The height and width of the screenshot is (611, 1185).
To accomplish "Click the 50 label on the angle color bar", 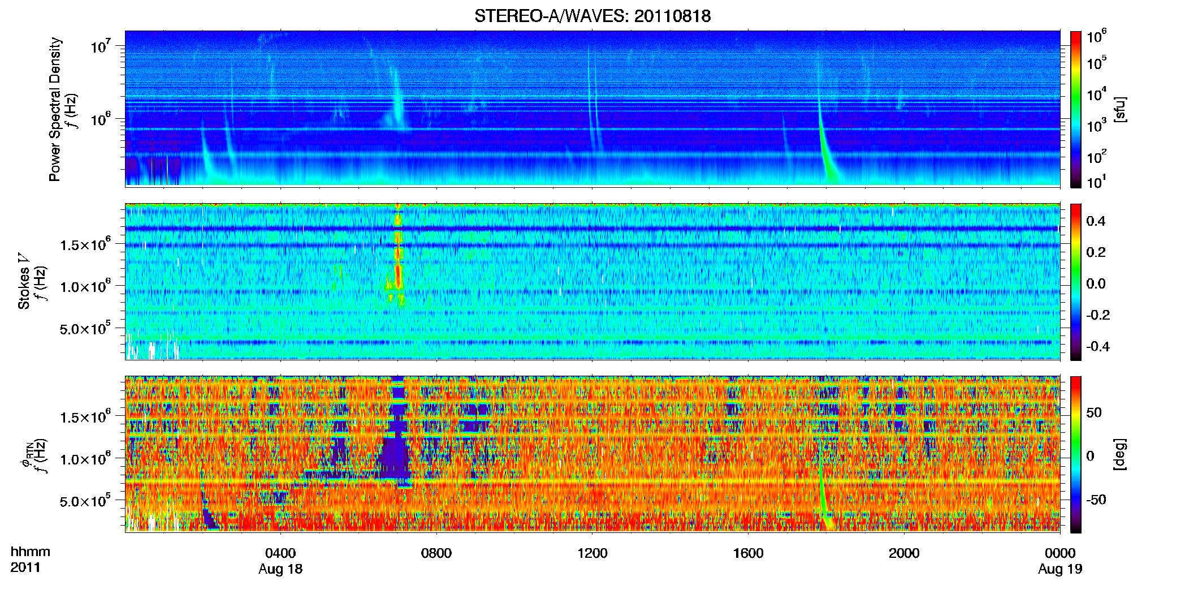I will [1094, 412].
